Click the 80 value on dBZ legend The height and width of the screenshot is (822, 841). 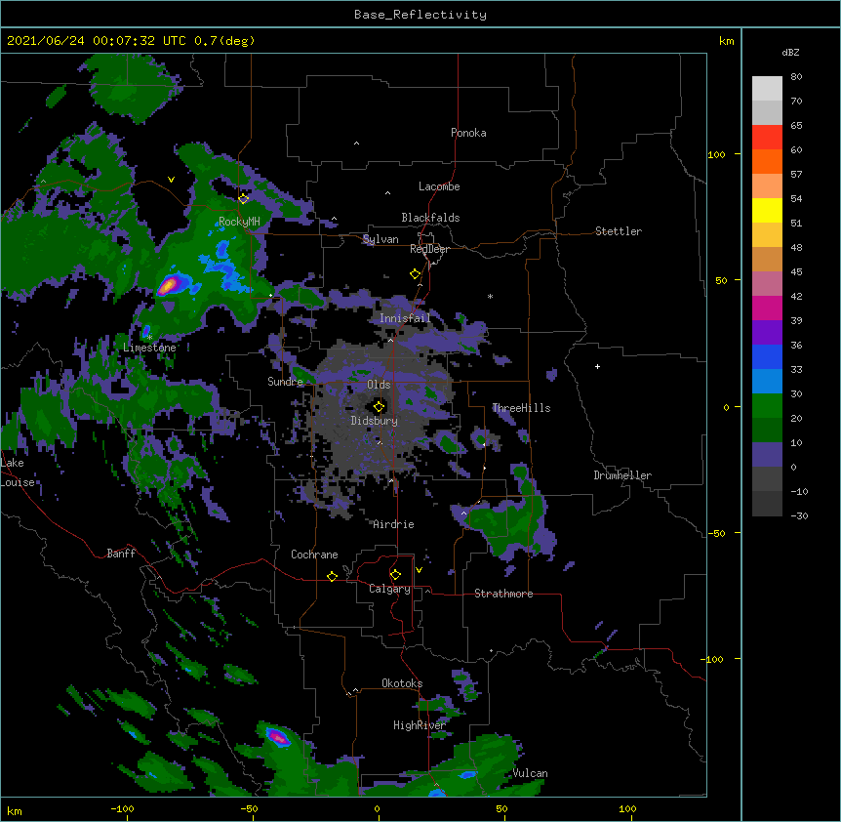point(796,77)
